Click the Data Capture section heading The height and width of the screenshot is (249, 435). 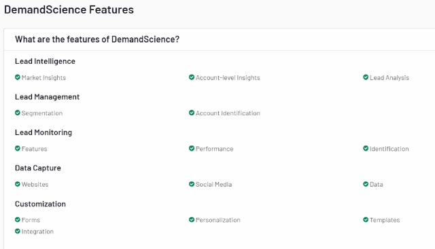click(x=38, y=168)
